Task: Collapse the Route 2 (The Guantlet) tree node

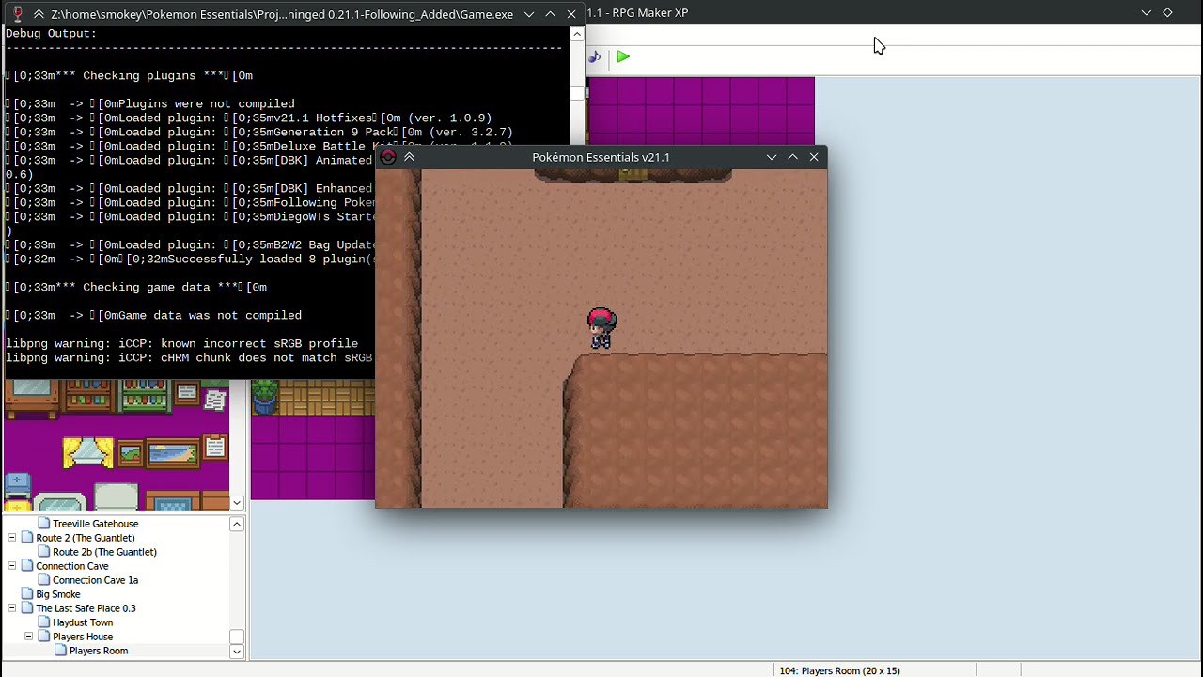Action: click(x=12, y=538)
